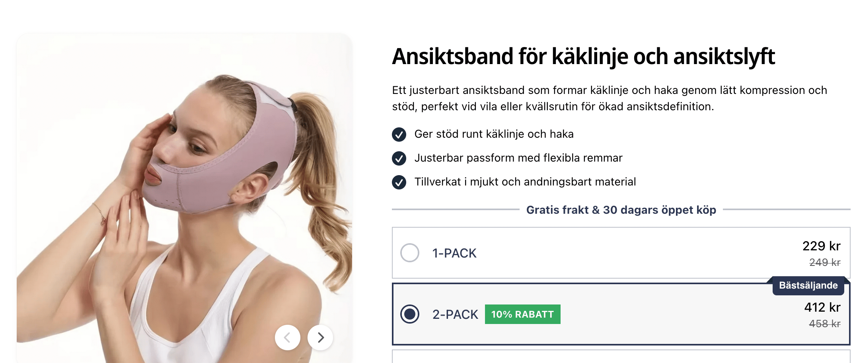Open the face band product photo

184,198
